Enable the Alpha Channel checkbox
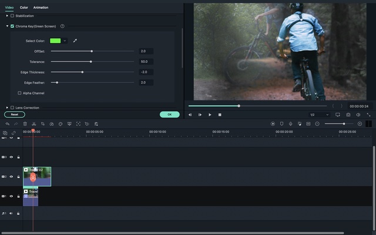This screenshot has width=376, height=235. pos(19,93)
